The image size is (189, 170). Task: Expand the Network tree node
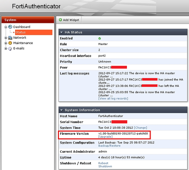point(6,38)
